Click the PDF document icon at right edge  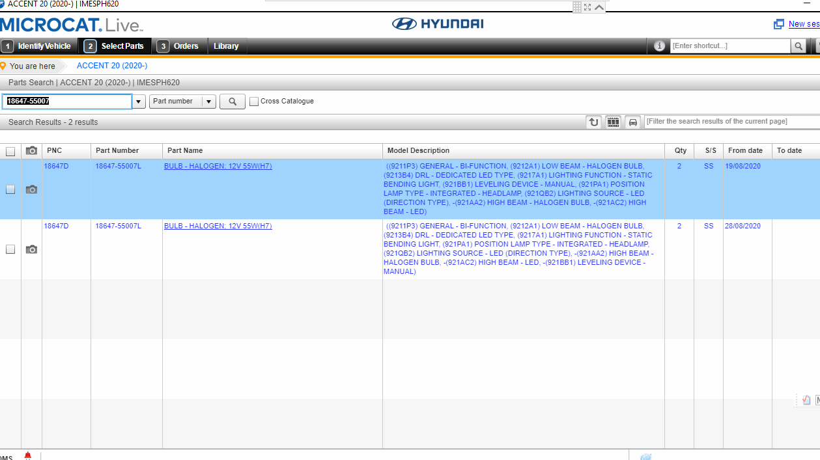pyautogui.click(x=806, y=400)
